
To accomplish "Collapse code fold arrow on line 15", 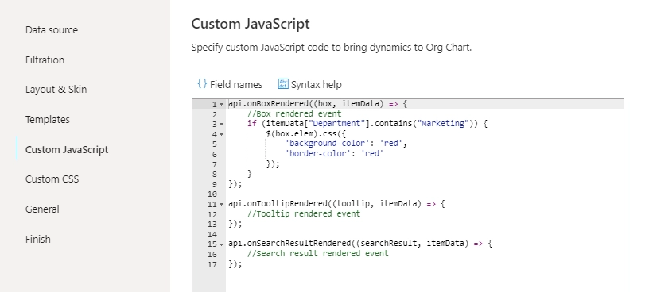I will [x=221, y=244].
